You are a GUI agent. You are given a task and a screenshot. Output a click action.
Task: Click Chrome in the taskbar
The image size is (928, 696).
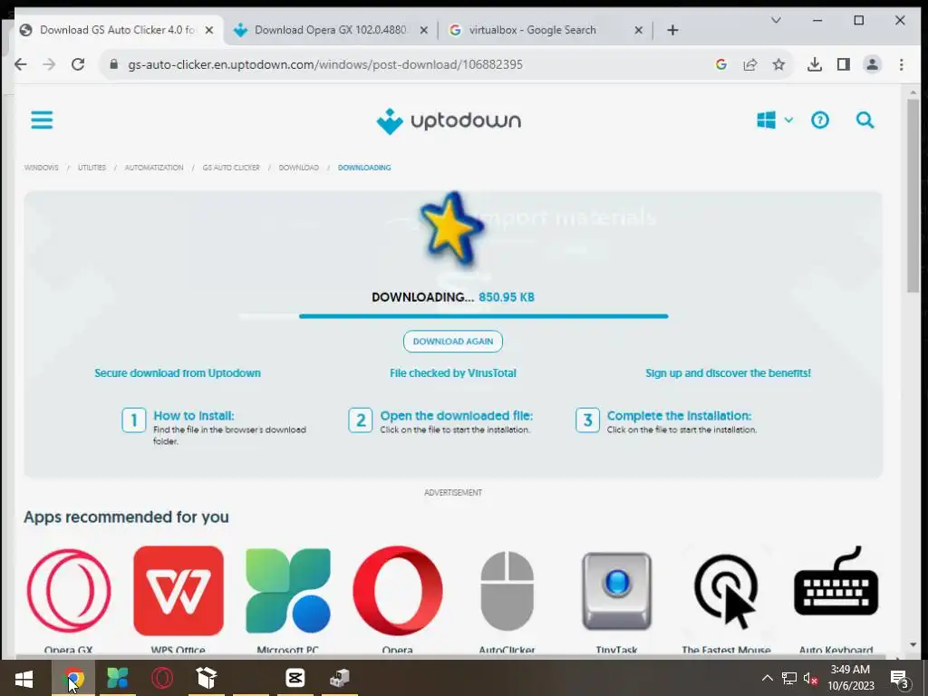[73, 678]
